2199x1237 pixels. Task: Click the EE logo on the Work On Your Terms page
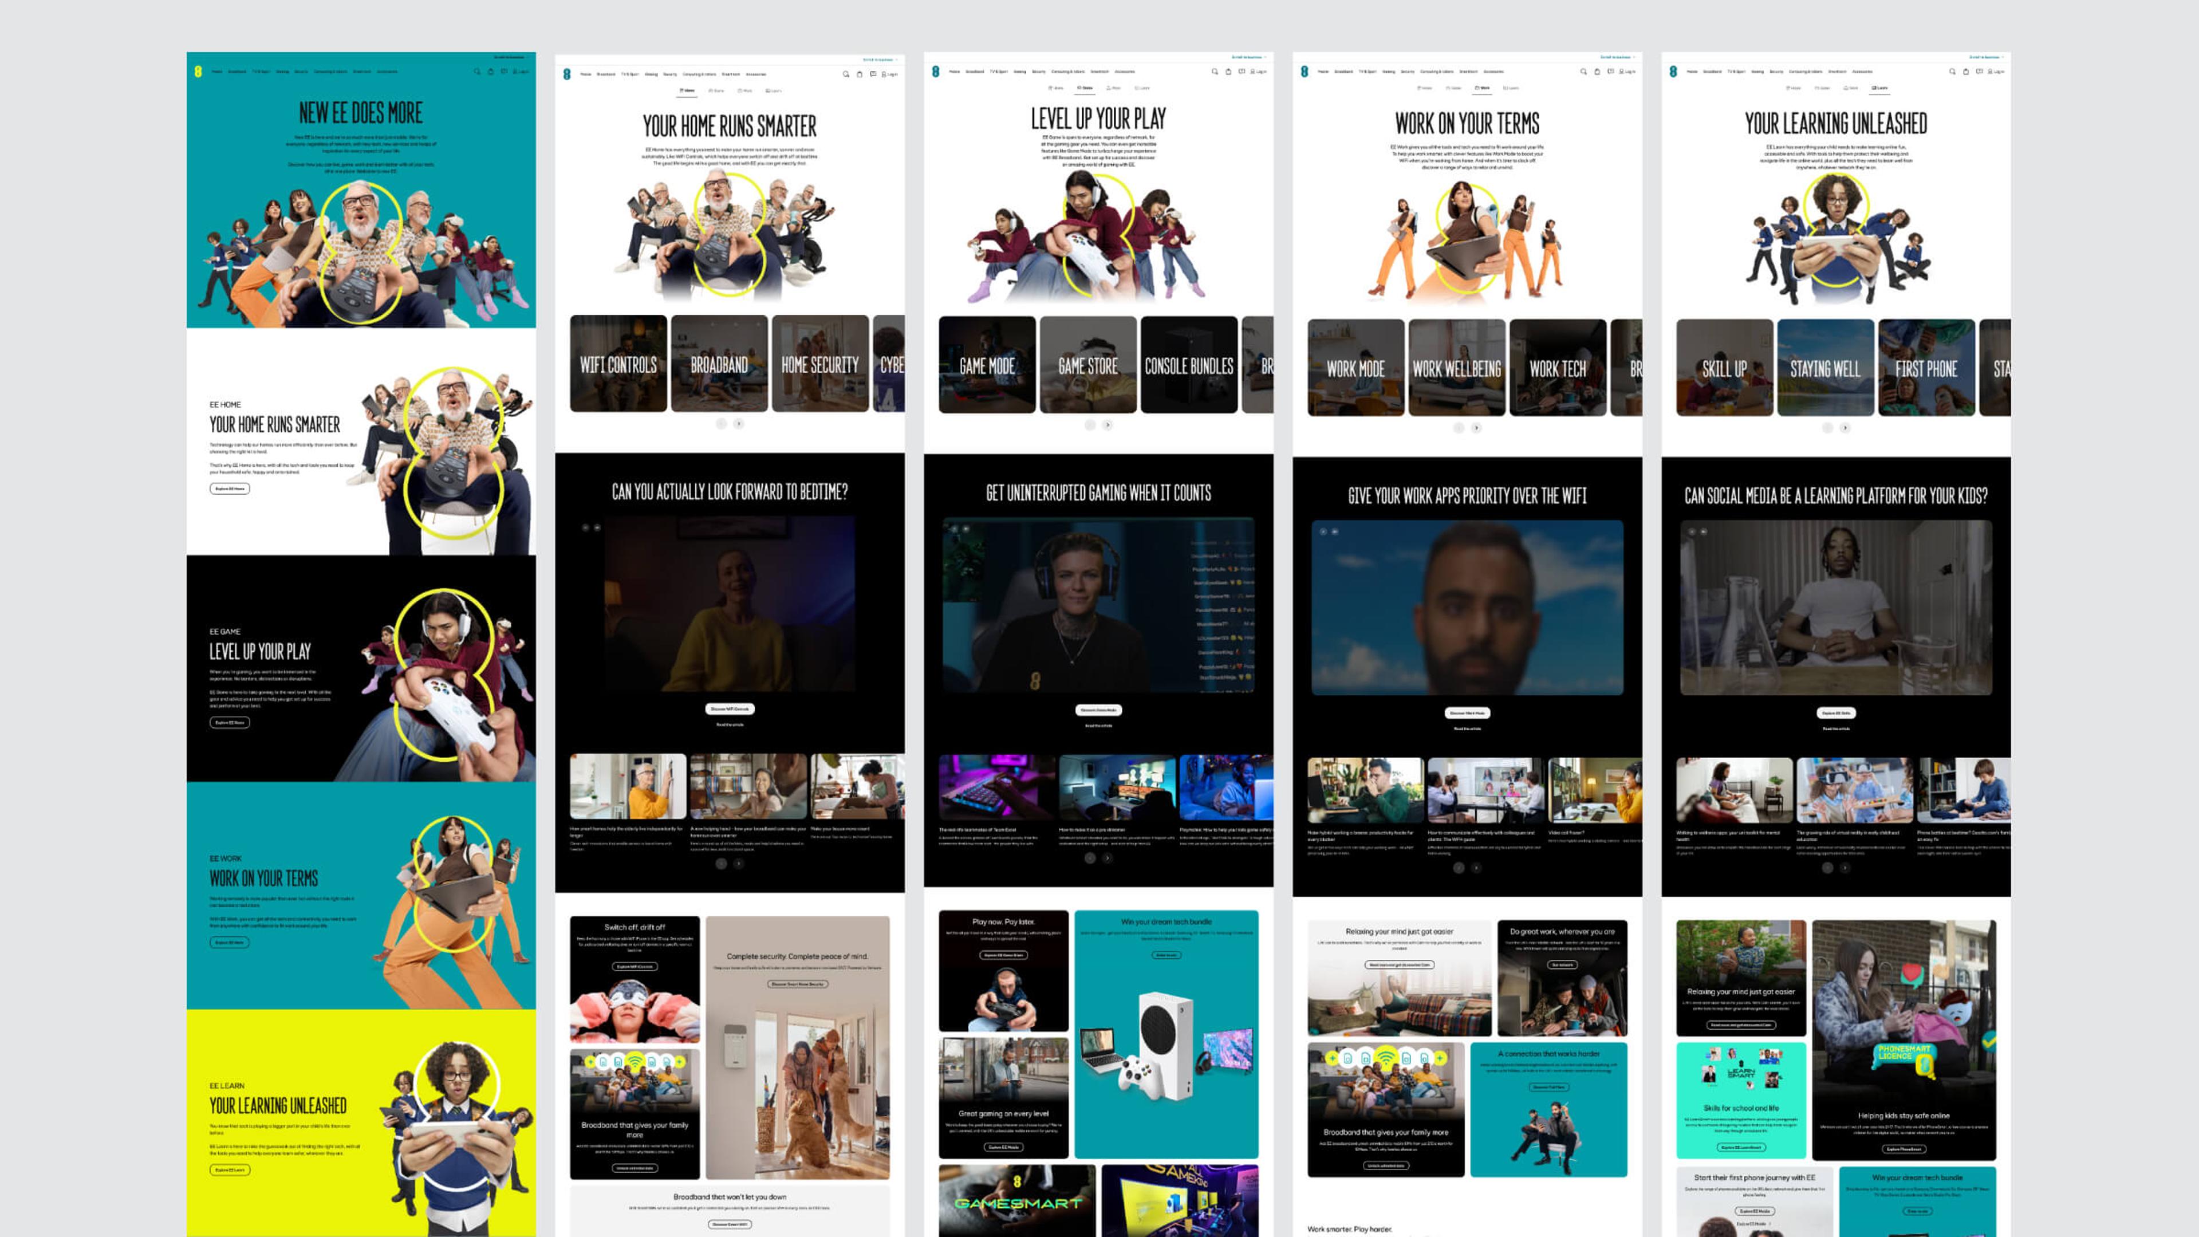pos(1305,72)
